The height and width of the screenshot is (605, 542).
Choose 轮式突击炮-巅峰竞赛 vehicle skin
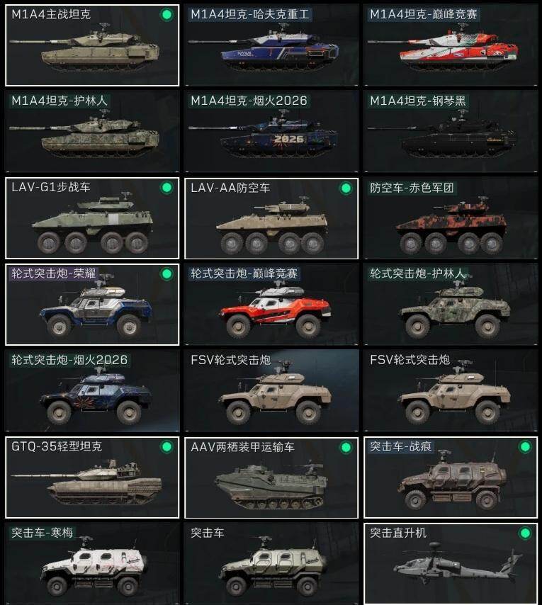[x=271, y=305]
